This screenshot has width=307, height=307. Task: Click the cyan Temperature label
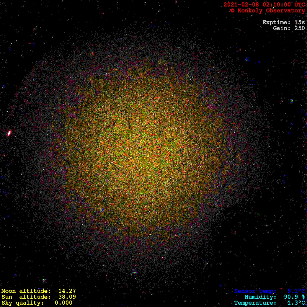click(255, 303)
